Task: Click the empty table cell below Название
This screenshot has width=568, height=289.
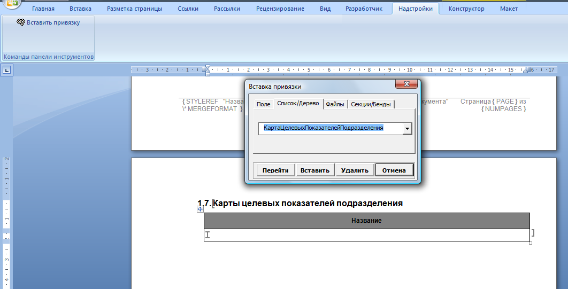Action: click(x=366, y=235)
